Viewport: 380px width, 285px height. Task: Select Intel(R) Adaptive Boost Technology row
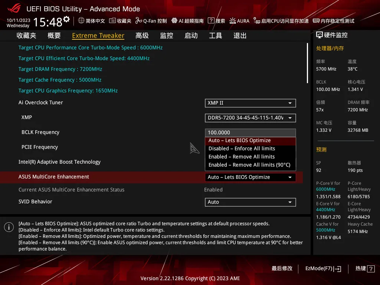point(59,162)
